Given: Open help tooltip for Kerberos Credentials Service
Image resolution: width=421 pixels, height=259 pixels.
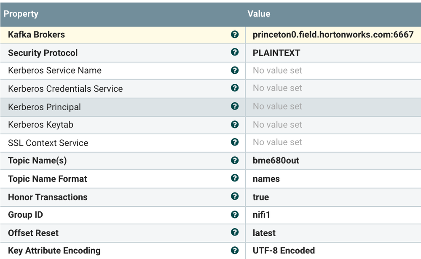Looking at the screenshot, I should pos(235,88).
